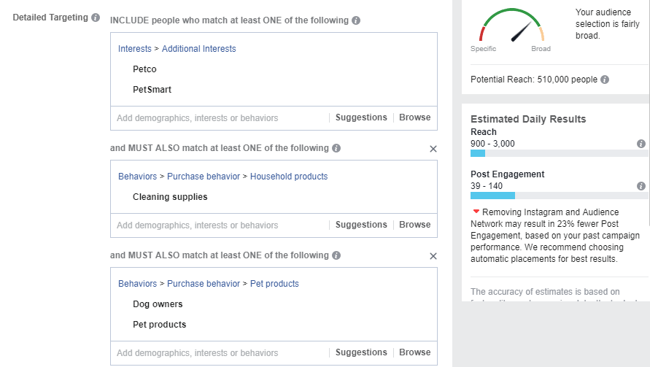Click input field under PetSmart to add interests
650x367 pixels.
click(x=220, y=118)
